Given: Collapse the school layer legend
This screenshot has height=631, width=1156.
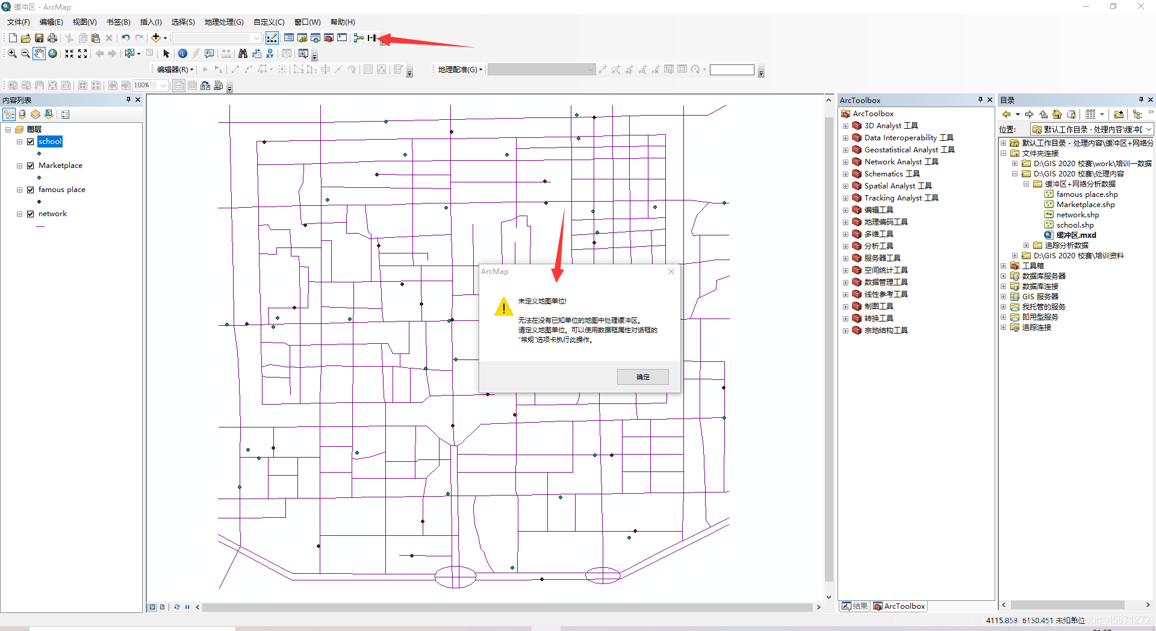Looking at the screenshot, I should [19, 141].
